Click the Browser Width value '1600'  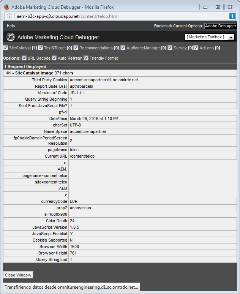click(x=74, y=247)
